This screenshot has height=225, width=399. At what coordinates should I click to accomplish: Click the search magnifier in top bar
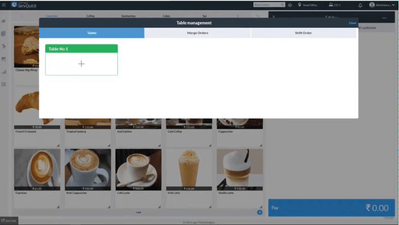[282, 5]
